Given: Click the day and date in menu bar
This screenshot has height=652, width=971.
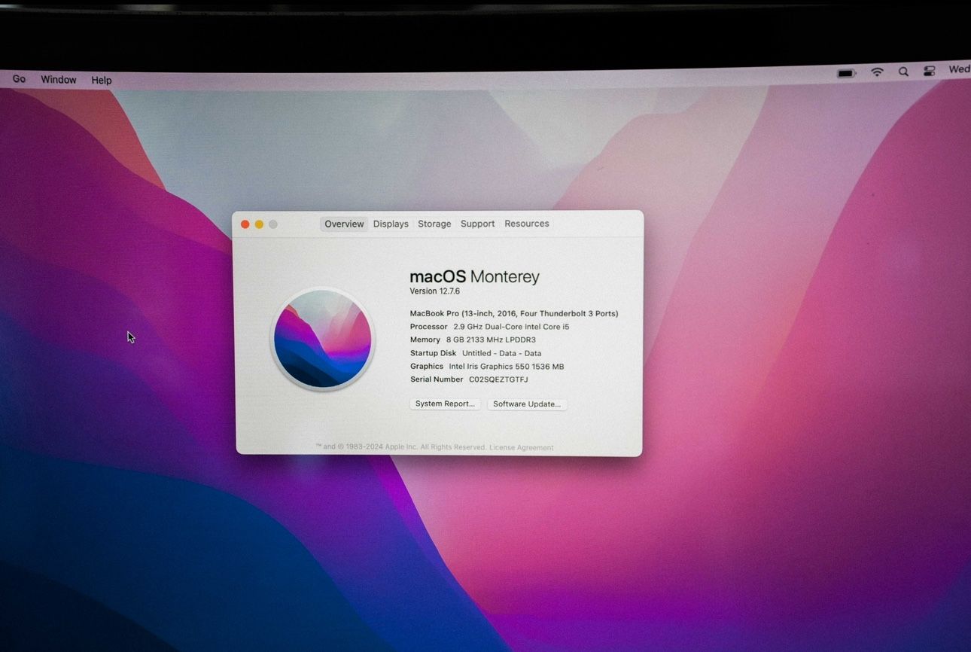Looking at the screenshot, I should tap(958, 69).
